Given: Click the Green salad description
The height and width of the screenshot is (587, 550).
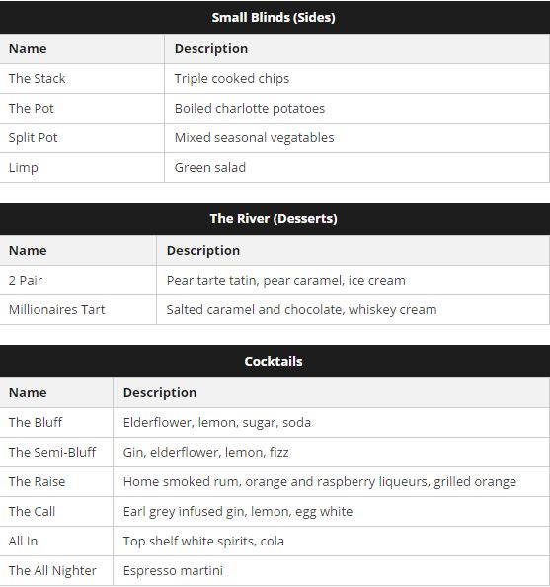Looking at the screenshot, I should point(210,167).
